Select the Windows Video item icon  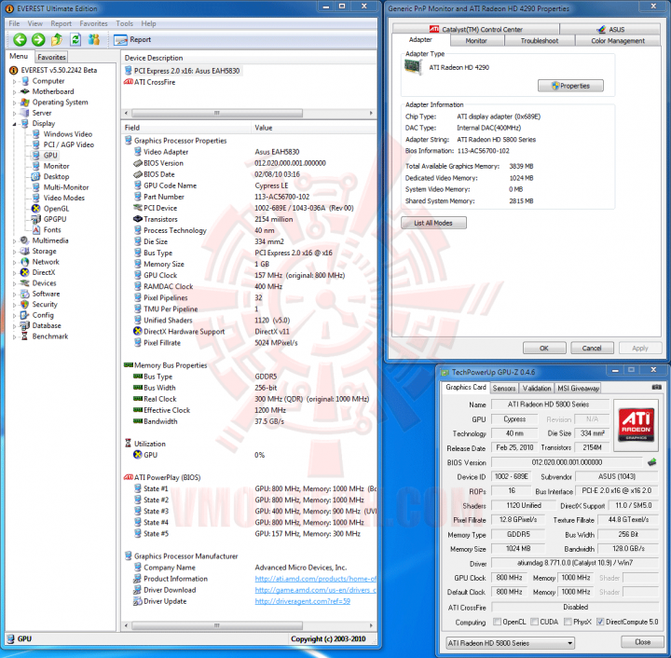[36, 134]
